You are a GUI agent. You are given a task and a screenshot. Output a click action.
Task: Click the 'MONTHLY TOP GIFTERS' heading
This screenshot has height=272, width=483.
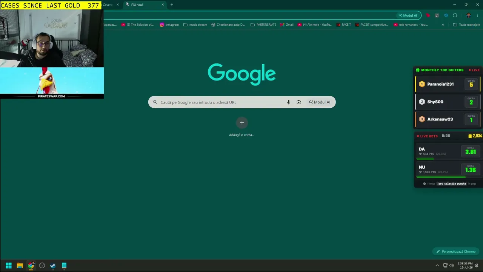[442, 70]
